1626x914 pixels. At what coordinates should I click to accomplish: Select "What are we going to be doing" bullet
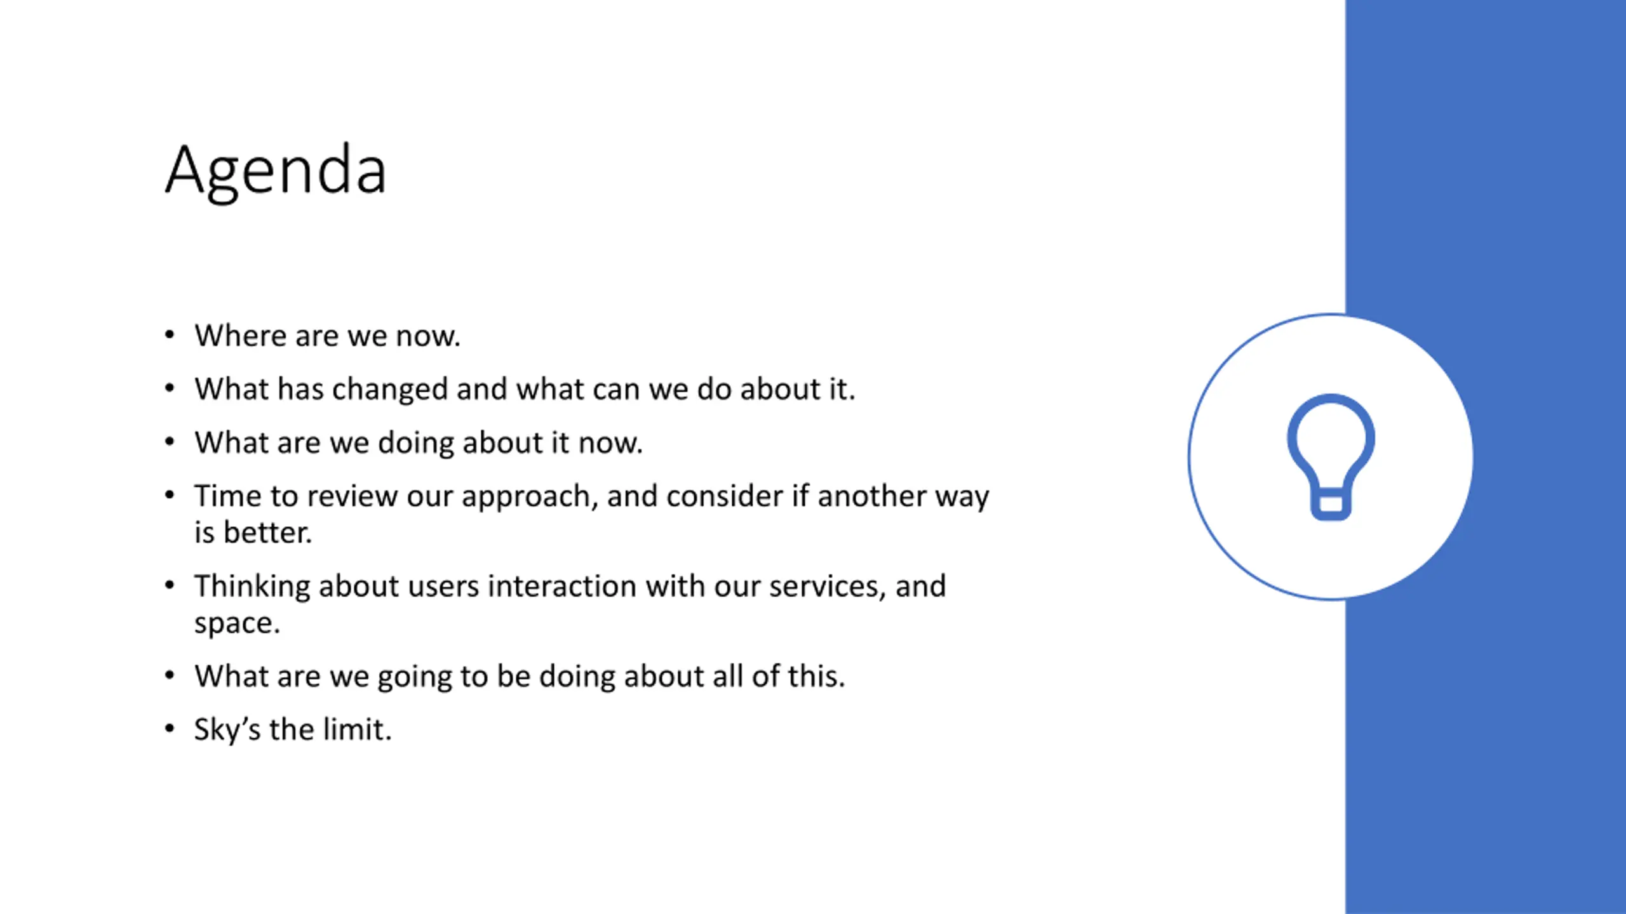520,676
